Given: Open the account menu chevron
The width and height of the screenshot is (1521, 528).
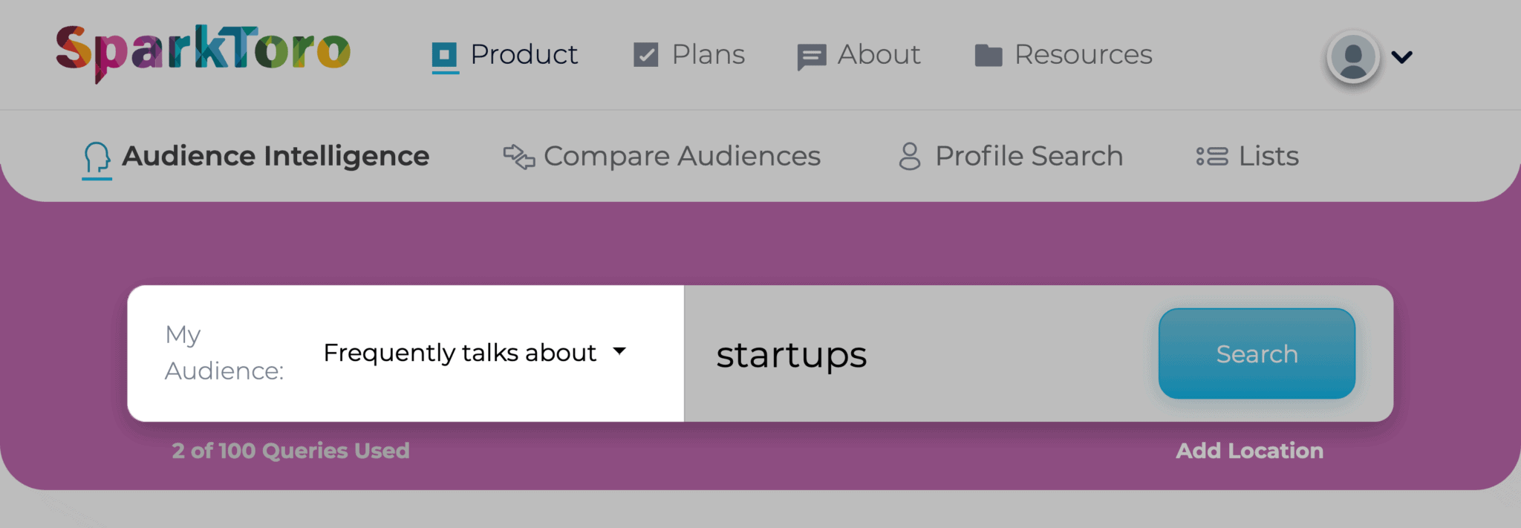Looking at the screenshot, I should tap(1402, 56).
